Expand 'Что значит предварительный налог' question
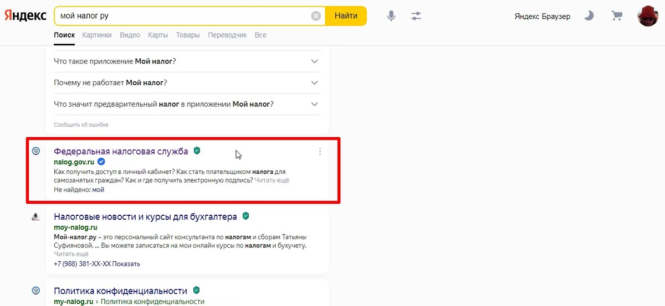This screenshot has height=306, width=665. 187,104
